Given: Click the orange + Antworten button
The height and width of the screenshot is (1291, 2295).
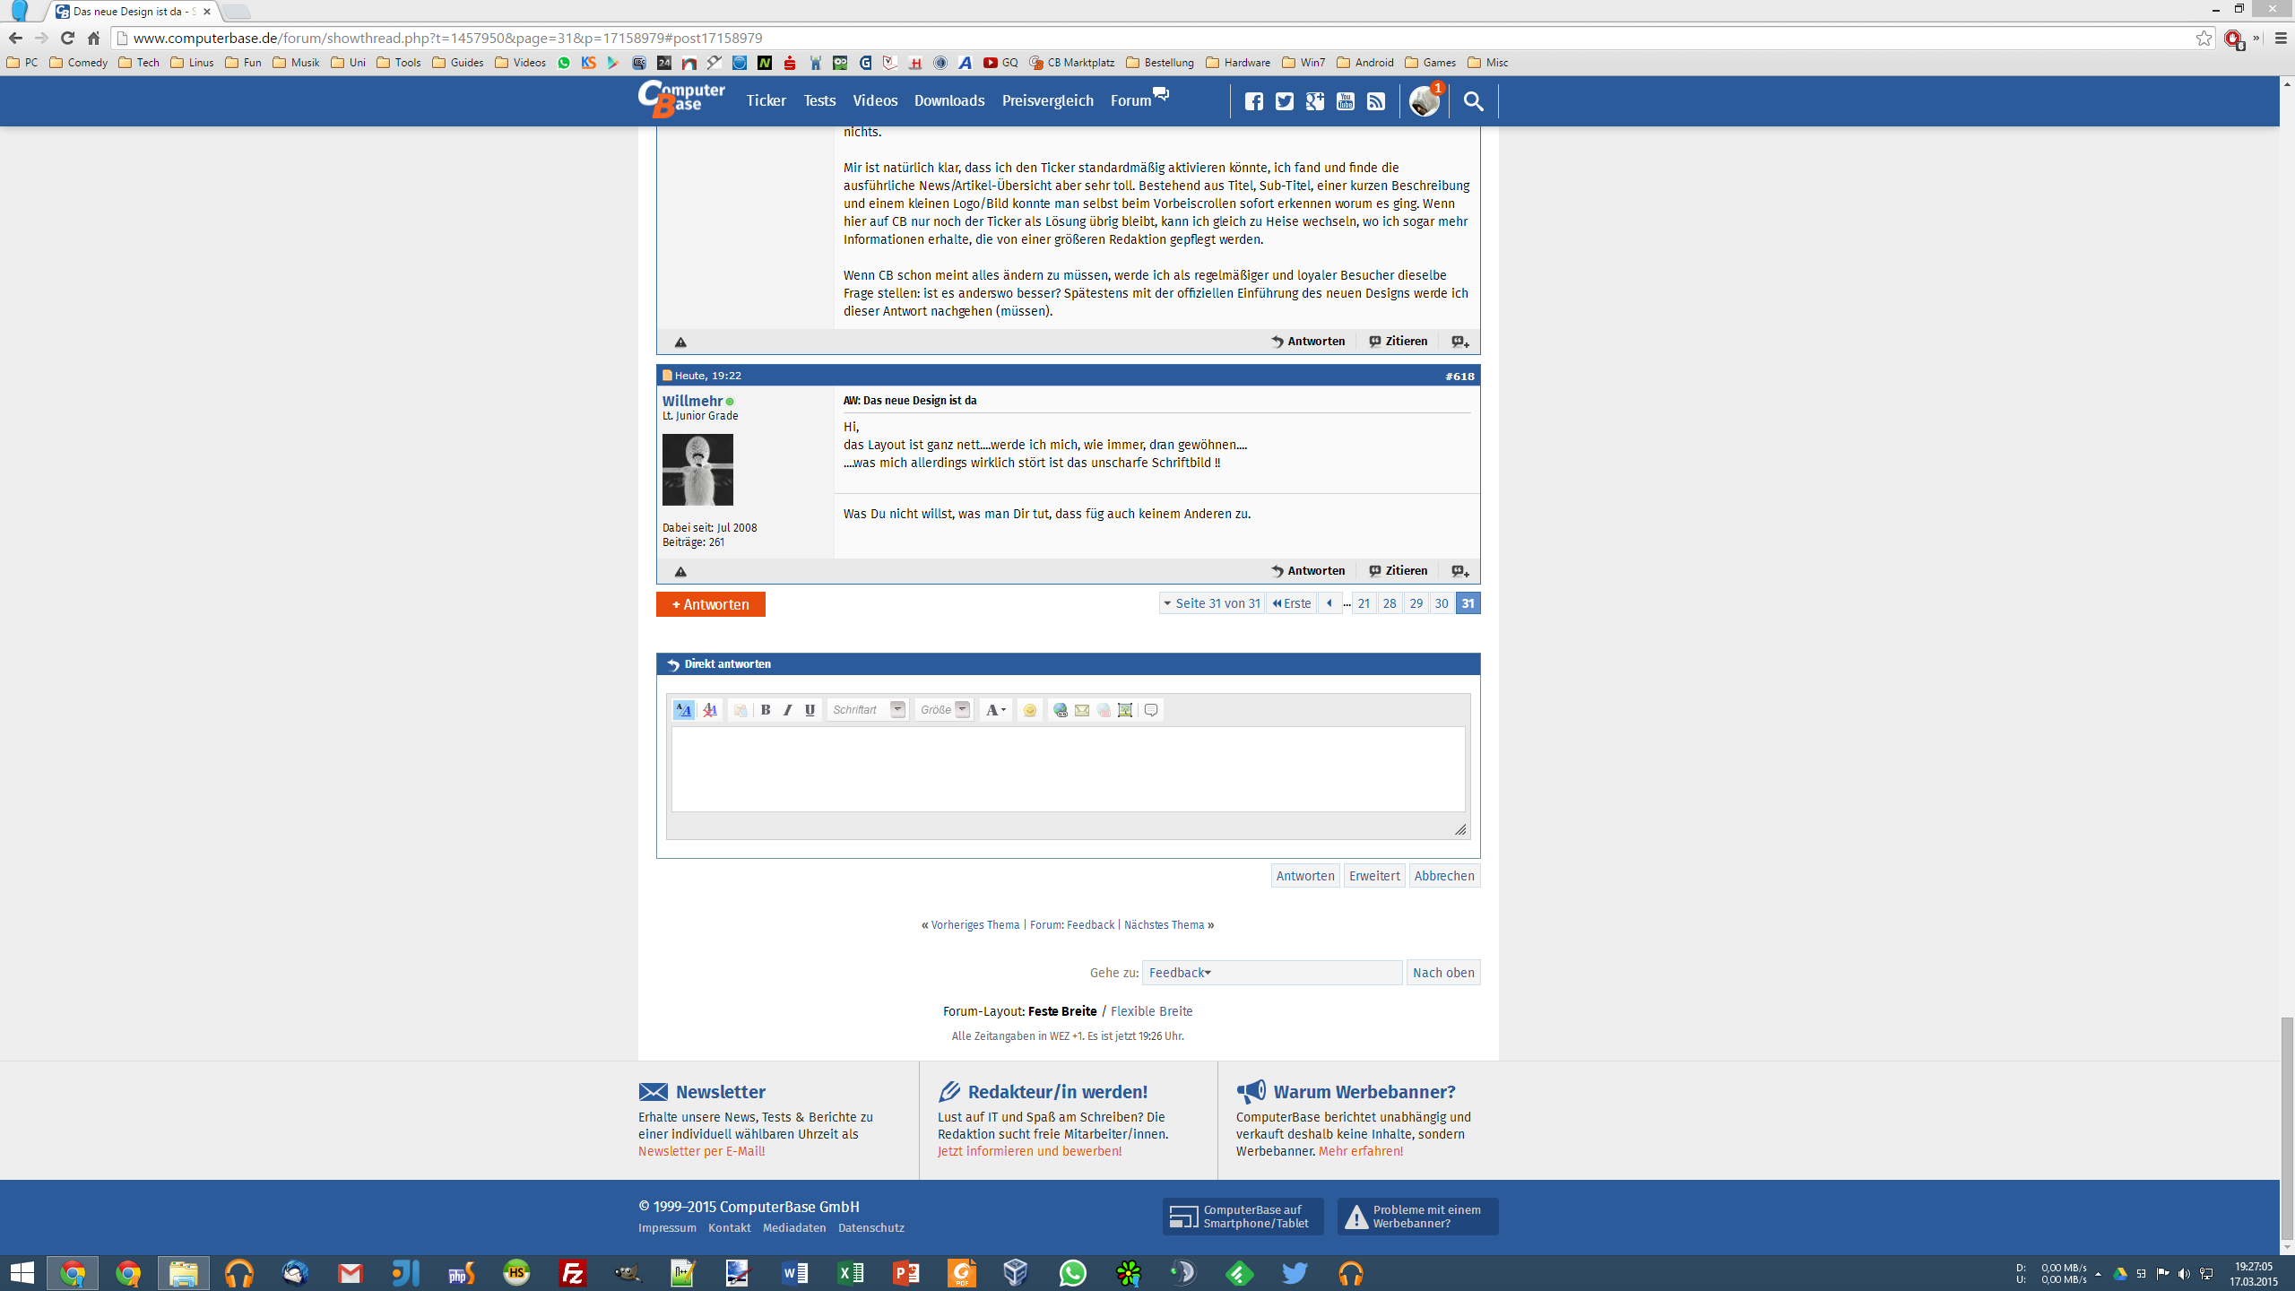Looking at the screenshot, I should click(710, 604).
